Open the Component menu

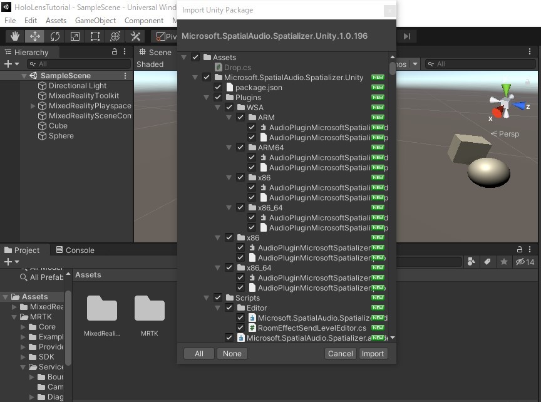(144, 21)
